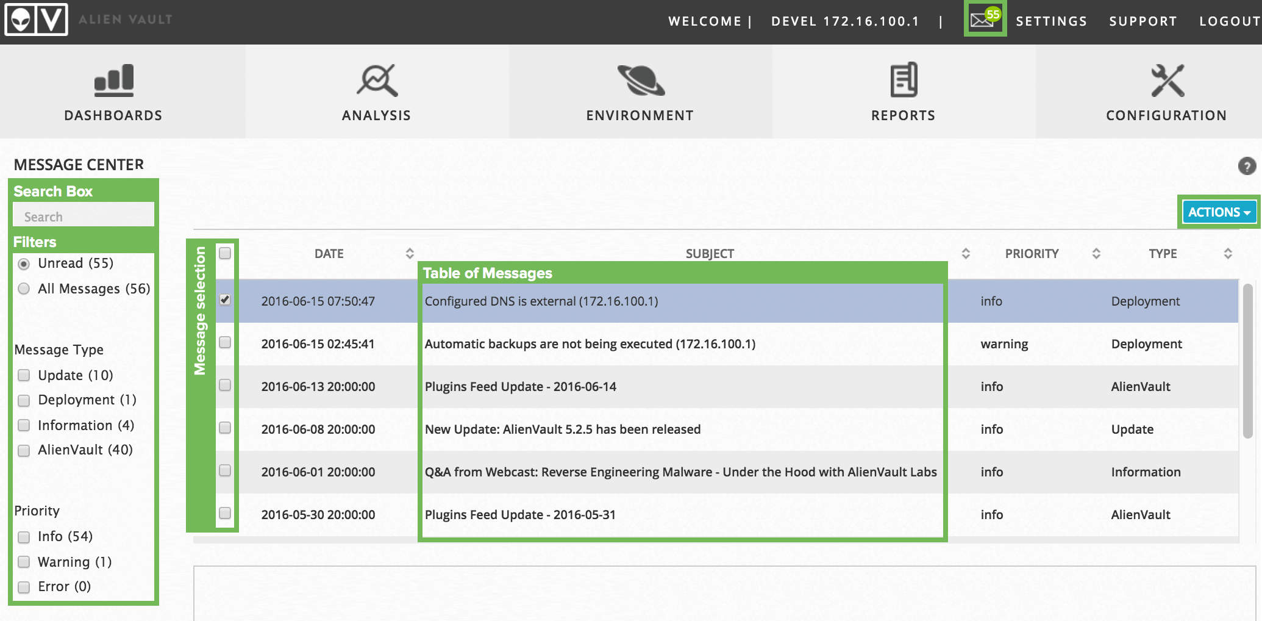Check the Deployment (1) message type
Viewport: 1262px width, 621px height.
[24, 400]
